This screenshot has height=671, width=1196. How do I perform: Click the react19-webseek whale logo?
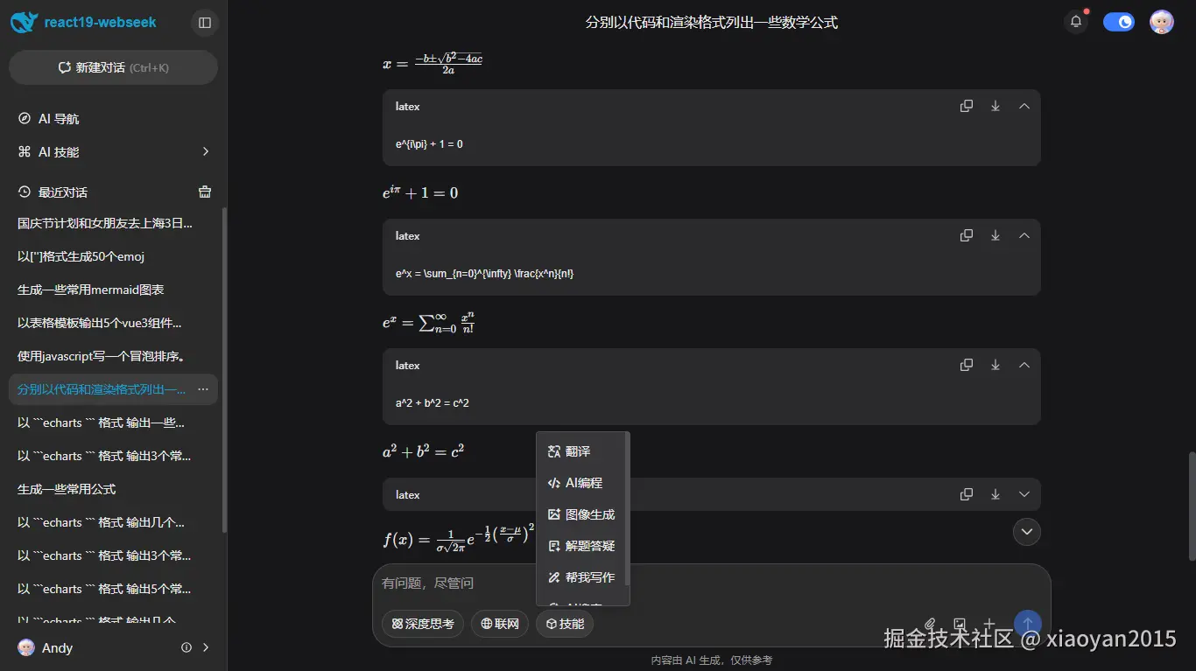(x=24, y=23)
